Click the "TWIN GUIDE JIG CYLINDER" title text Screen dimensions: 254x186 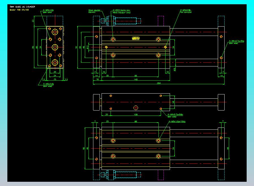[x=22, y=7]
